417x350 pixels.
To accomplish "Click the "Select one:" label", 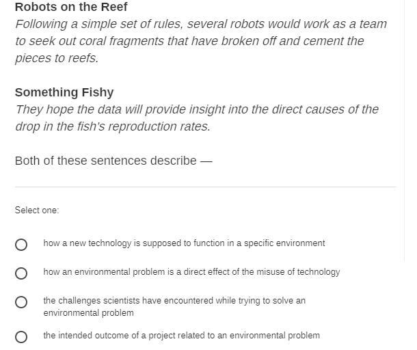I will [x=37, y=211].
